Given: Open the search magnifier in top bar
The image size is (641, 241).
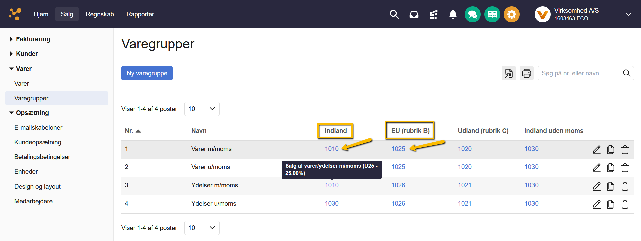Looking at the screenshot, I should pos(394,14).
